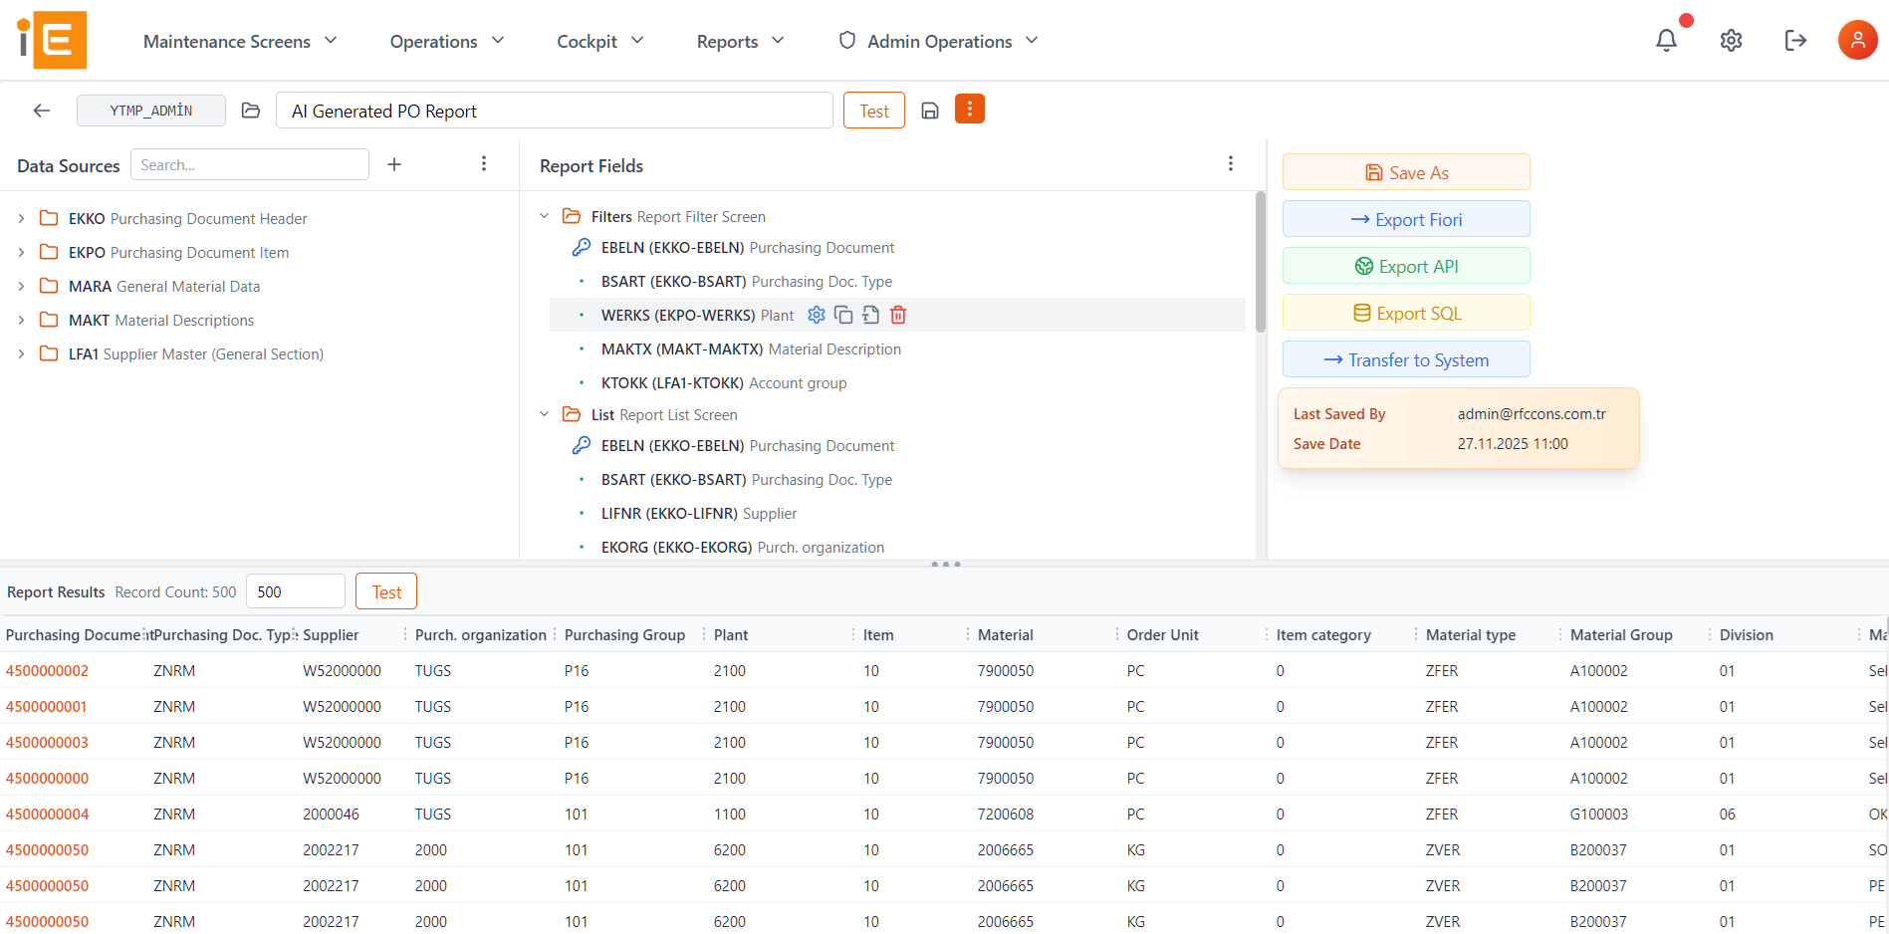Screen dimensions: 1889x934
Task: Click the record count 500 field
Action: [296, 591]
